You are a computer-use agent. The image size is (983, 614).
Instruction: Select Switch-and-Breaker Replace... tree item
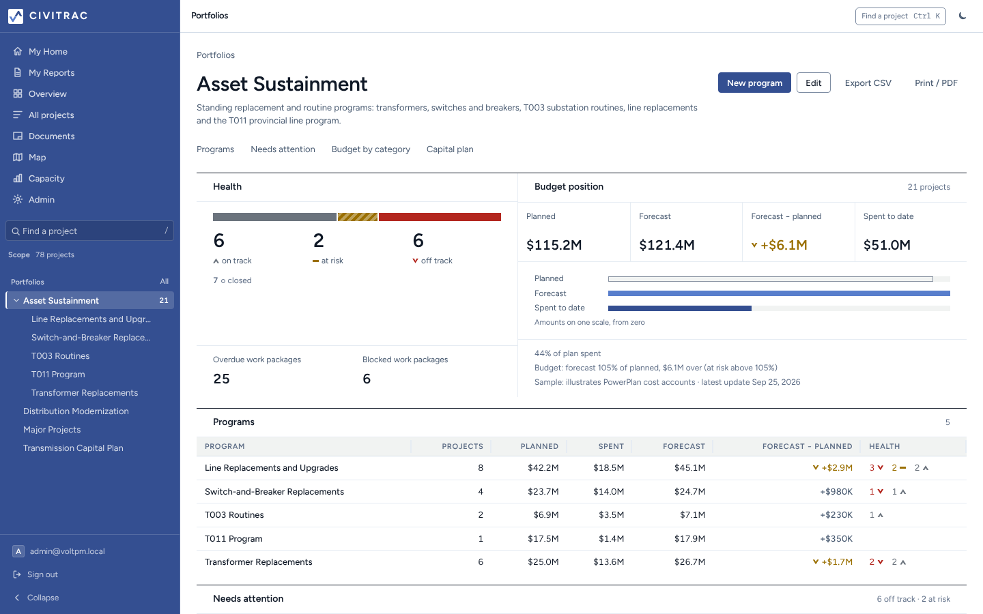pos(91,337)
